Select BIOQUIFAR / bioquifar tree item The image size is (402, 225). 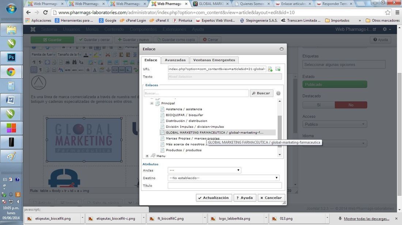[184, 115]
